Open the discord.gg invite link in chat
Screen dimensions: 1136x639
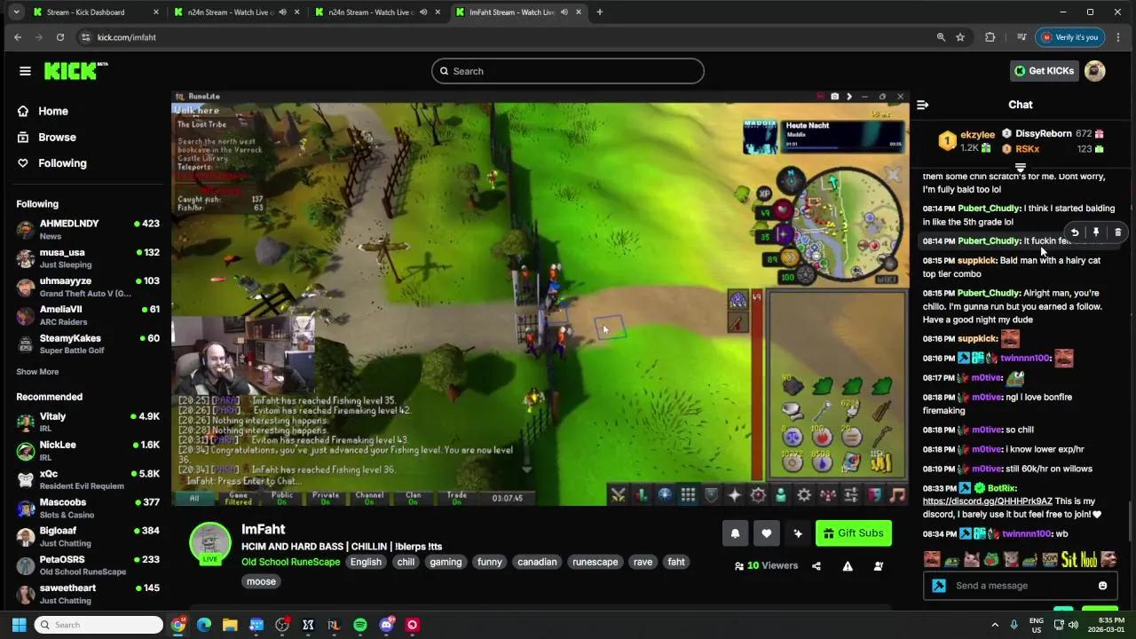coord(987,501)
